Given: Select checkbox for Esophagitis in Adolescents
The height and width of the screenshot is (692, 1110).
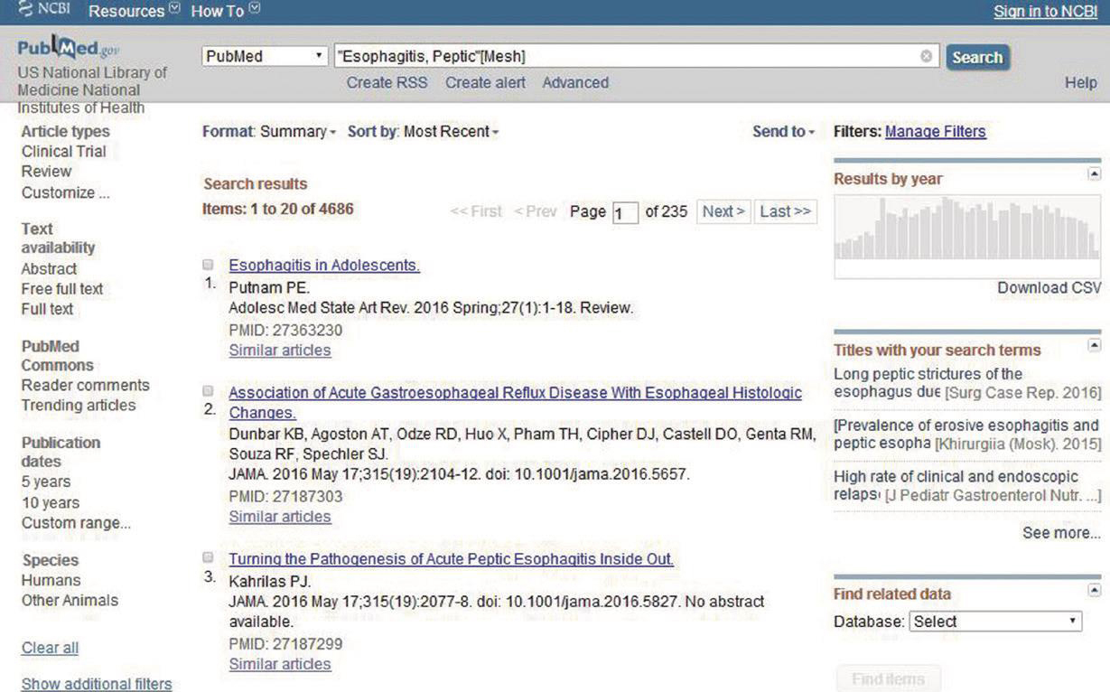Looking at the screenshot, I should tap(208, 265).
